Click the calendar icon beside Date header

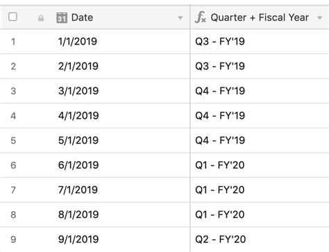coord(62,18)
